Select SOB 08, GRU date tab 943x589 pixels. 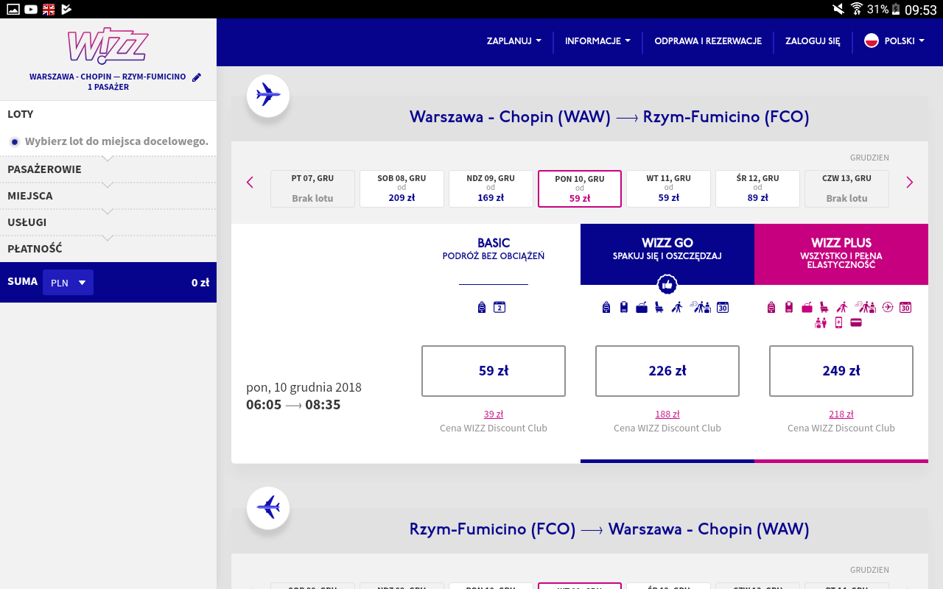(x=402, y=188)
